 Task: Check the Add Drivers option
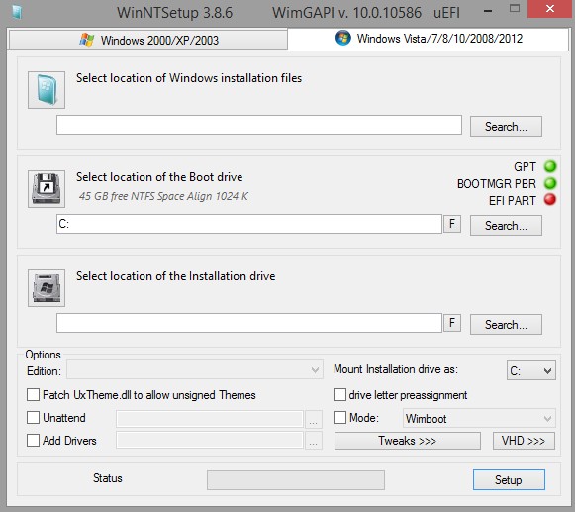pyautogui.click(x=33, y=441)
